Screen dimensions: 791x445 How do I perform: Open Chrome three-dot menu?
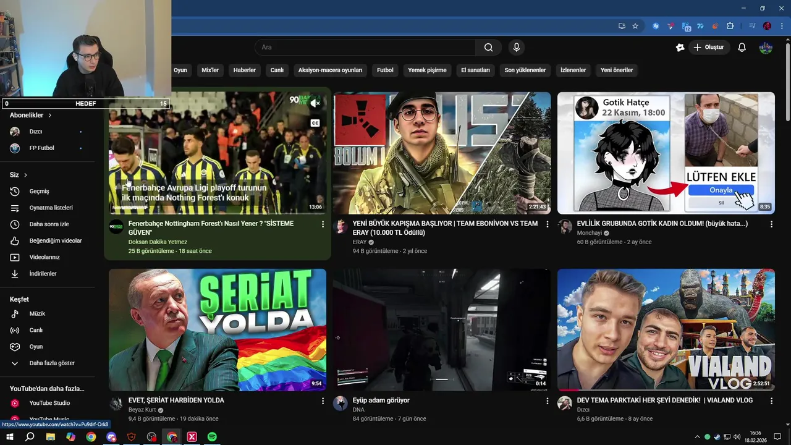[x=780, y=26]
